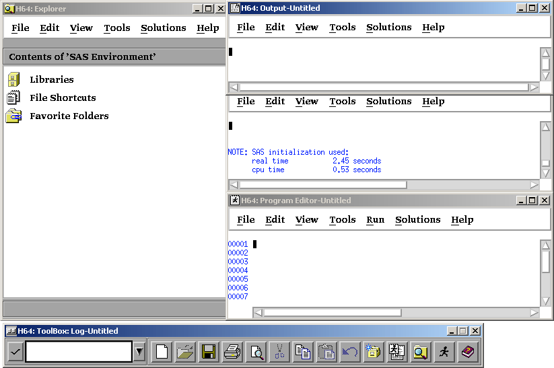This screenshot has width=554, height=368.
Task: Click the 'cpu time' line in the log
Action: [316, 170]
